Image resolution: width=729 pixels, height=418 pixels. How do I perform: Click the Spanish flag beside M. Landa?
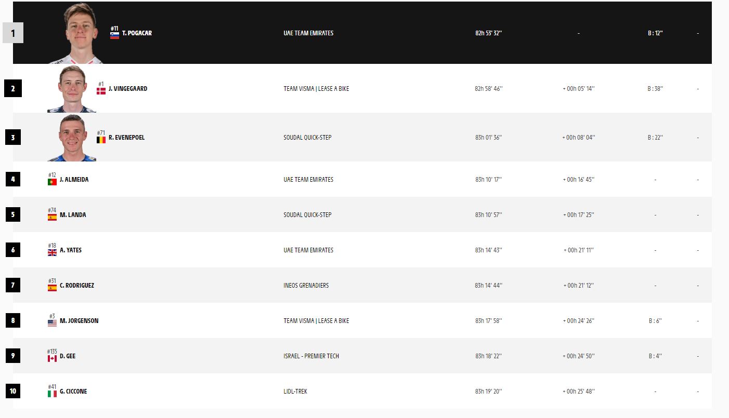pos(52,217)
